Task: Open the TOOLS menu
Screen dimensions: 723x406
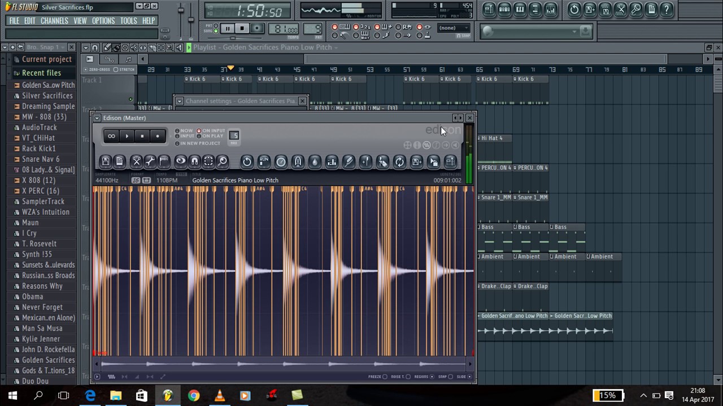Action: pos(129,21)
